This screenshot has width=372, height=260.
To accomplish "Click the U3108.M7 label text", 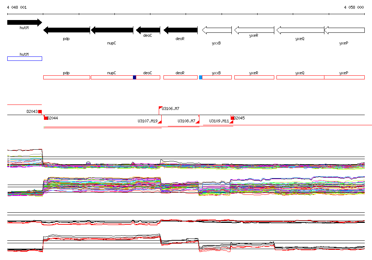I will [186, 121].
